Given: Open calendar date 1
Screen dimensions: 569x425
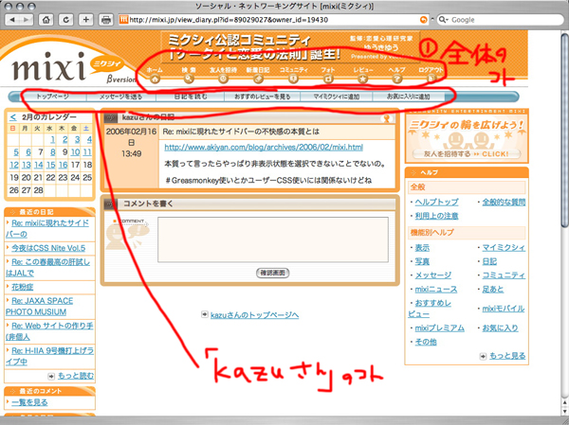Looking at the screenshot, I should pyautogui.click(x=52, y=139).
